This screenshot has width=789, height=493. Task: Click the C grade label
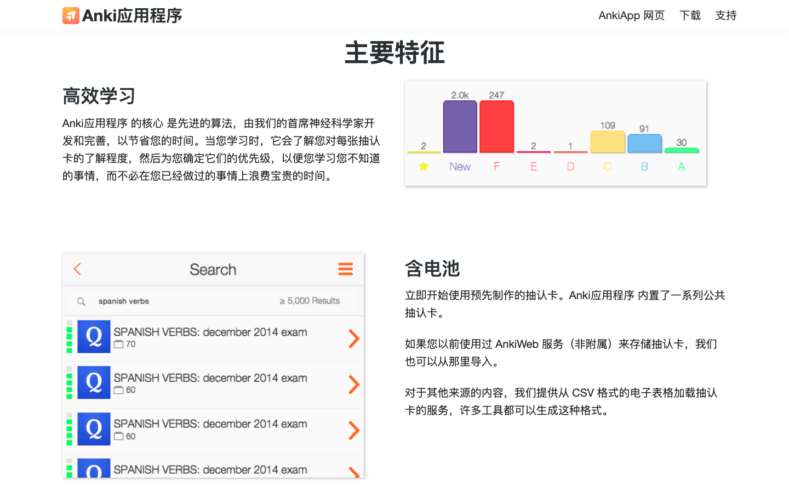(608, 167)
